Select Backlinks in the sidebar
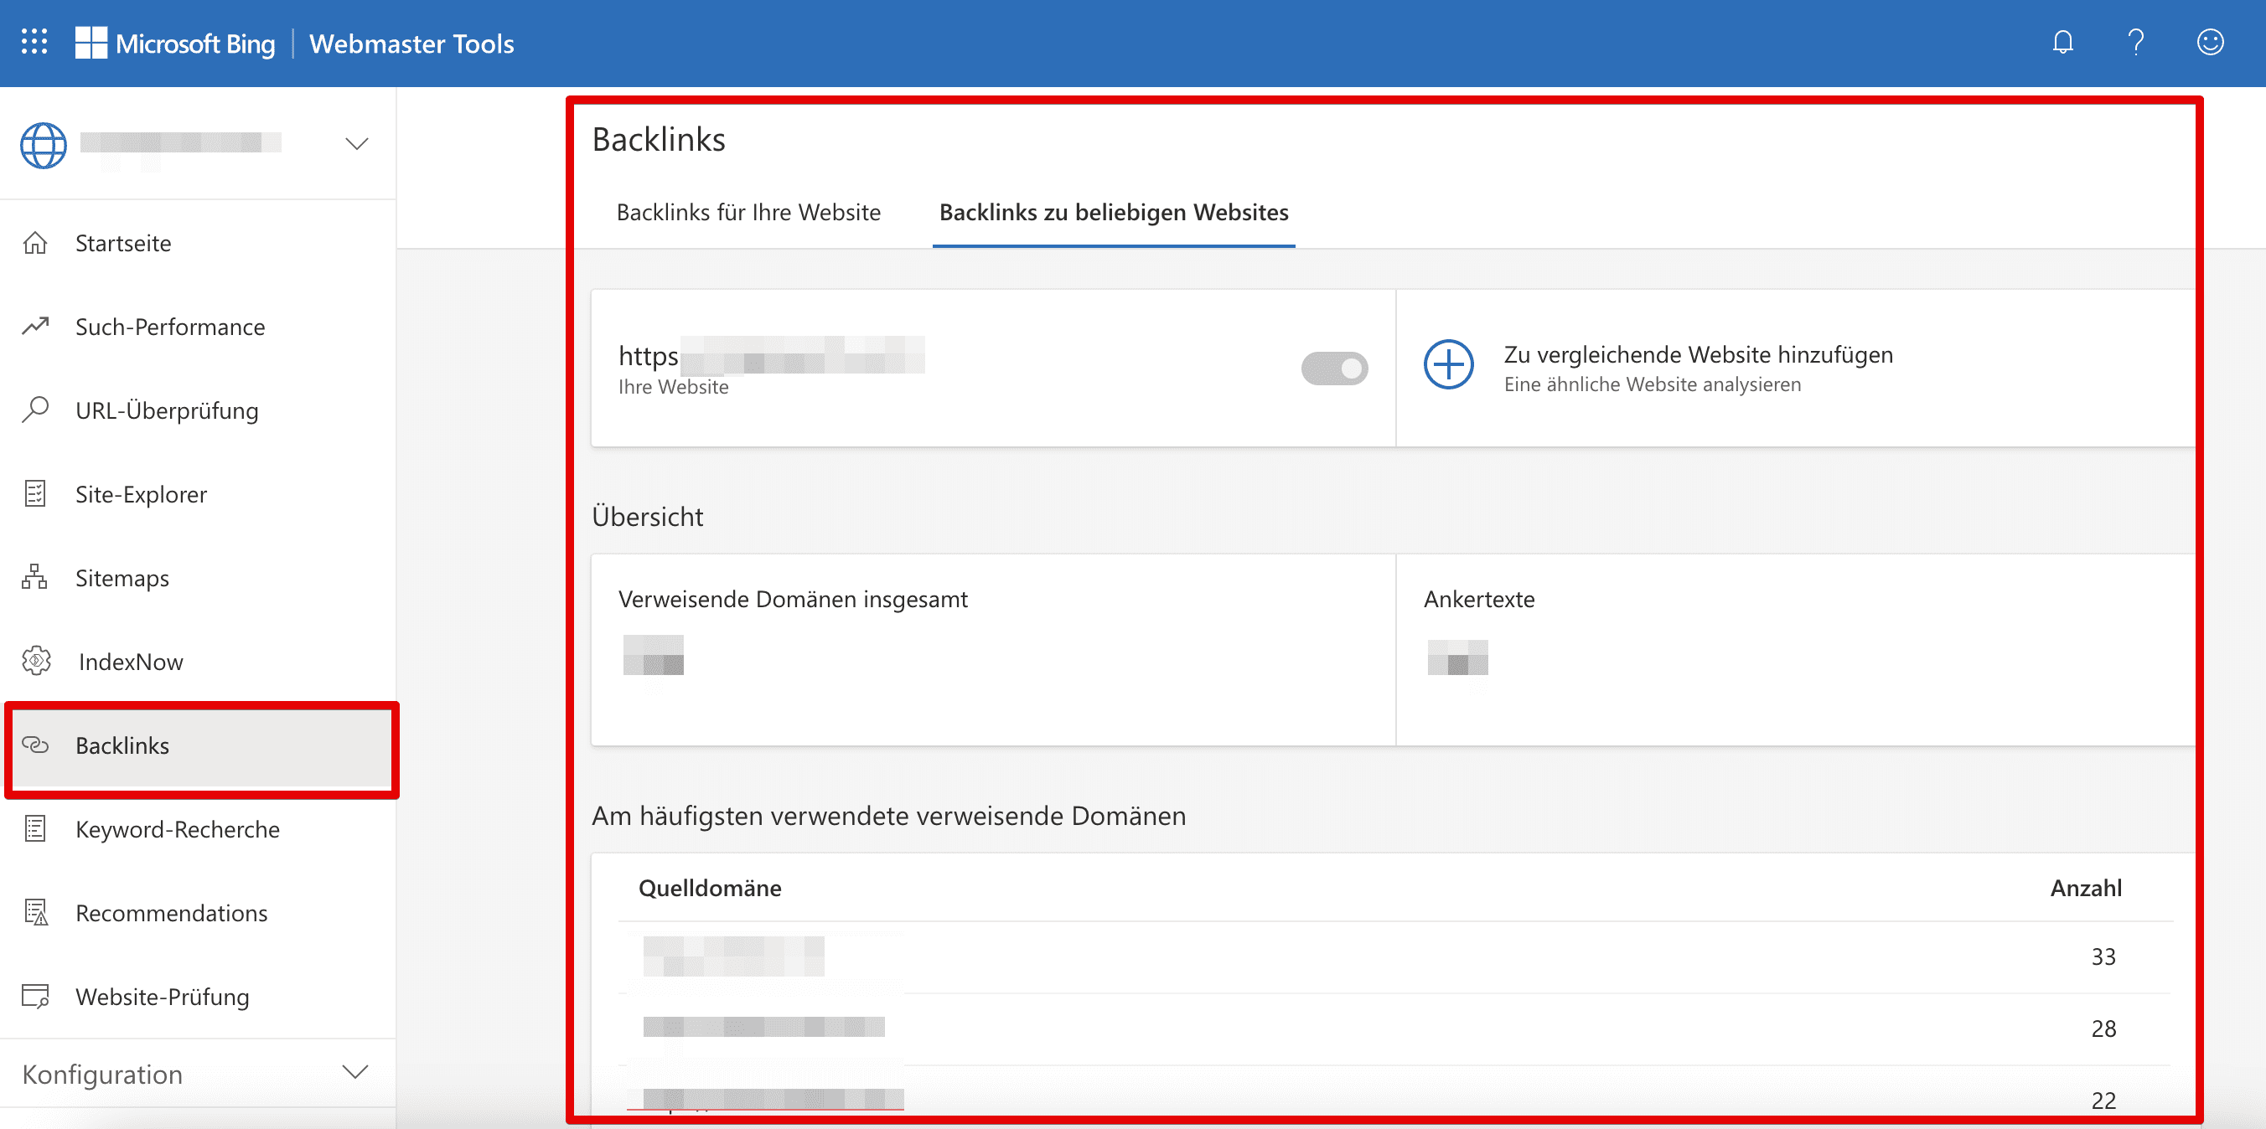The width and height of the screenshot is (2266, 1129). [x=201, y=745]
